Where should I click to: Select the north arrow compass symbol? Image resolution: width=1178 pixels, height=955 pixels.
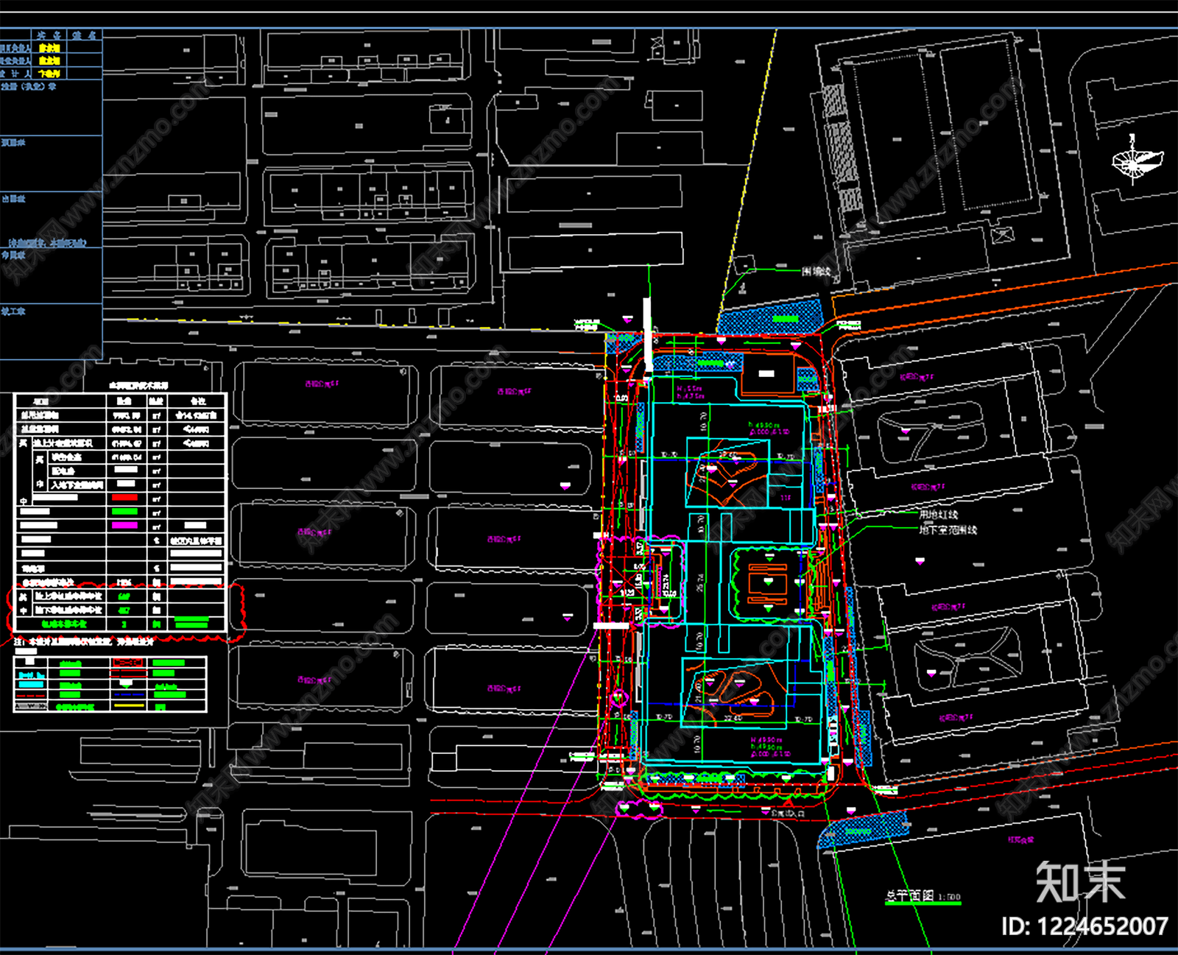click(1137, 160)
